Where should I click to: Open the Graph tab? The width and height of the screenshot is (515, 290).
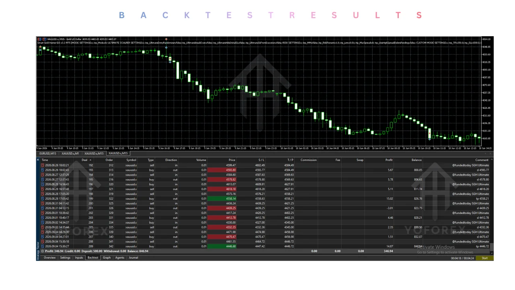[x=107, y=258]
